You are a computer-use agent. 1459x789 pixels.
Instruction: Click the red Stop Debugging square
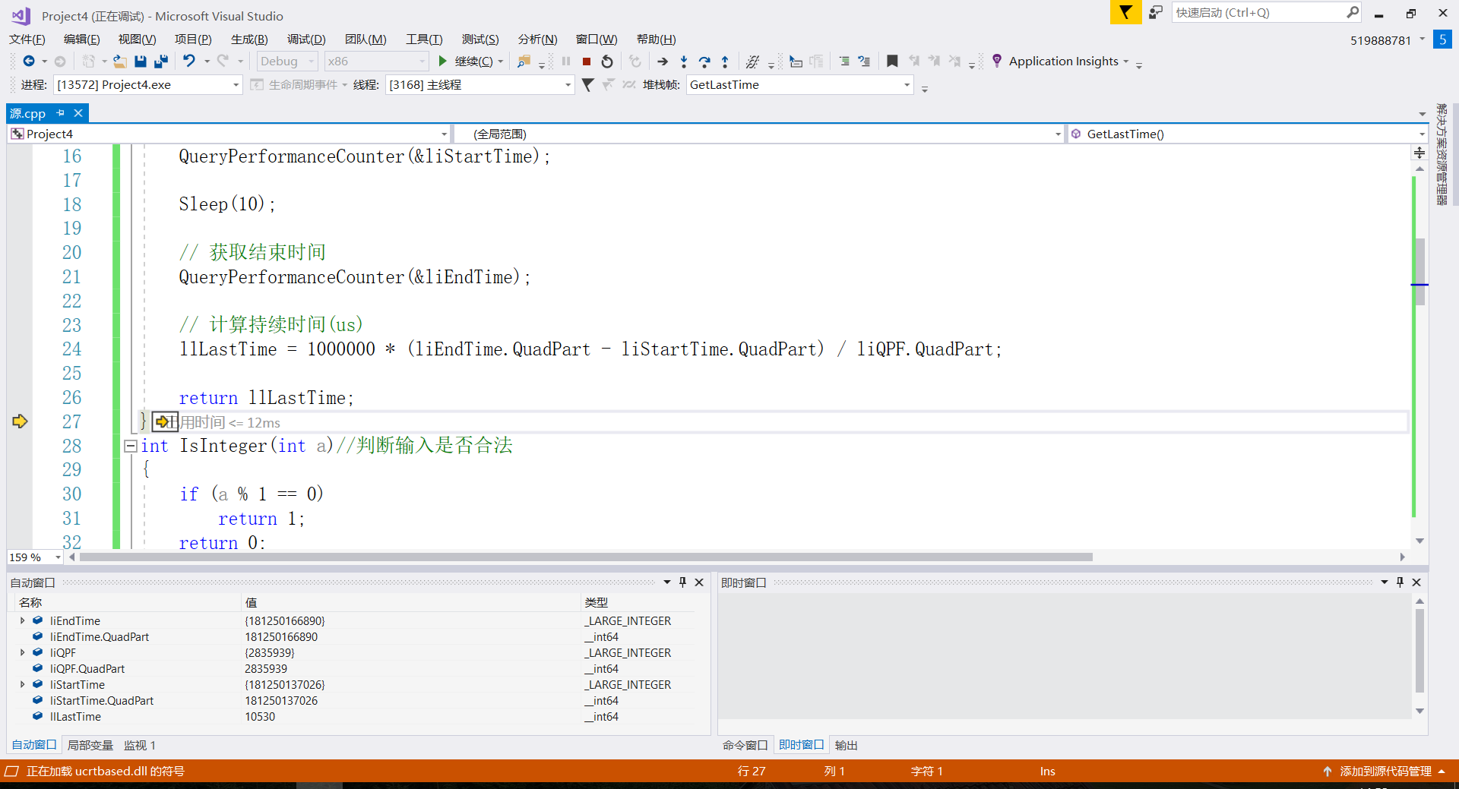[x=587, y=62]
